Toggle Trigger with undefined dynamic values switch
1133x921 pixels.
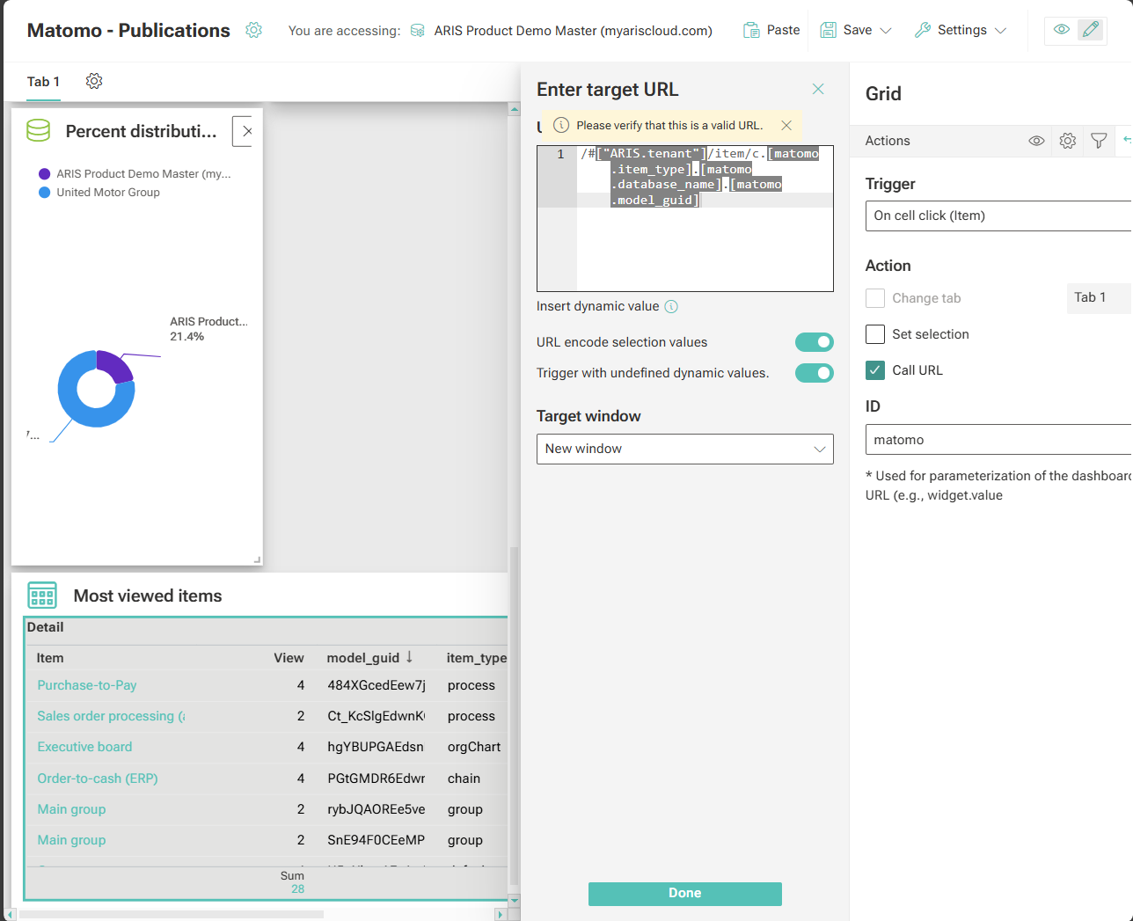click(x=815, y=373)
